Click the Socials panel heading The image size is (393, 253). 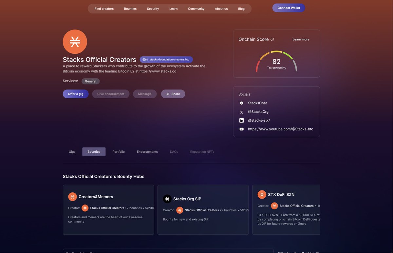[x=244, y=94]
